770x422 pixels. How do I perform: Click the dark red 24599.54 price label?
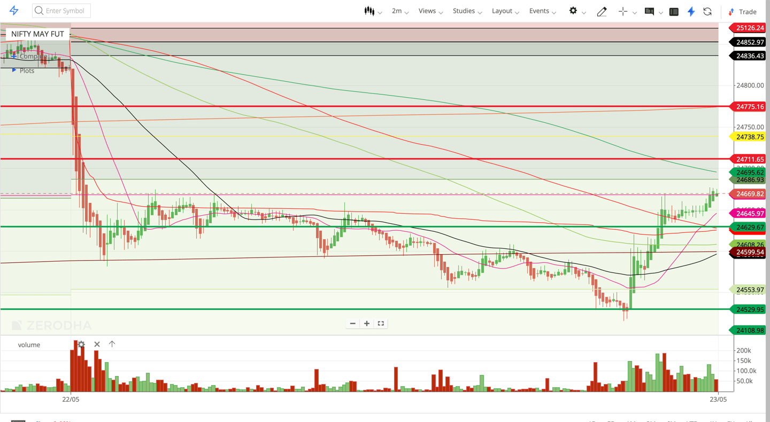(748, 252)
